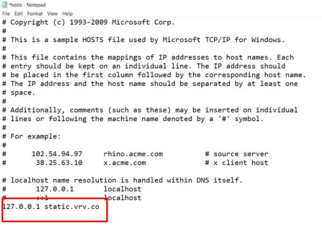This screenshot has width=322, height=241.
Task: Click the commented 127.0.0.1 localhost line
Action: (x=72, y=189)
